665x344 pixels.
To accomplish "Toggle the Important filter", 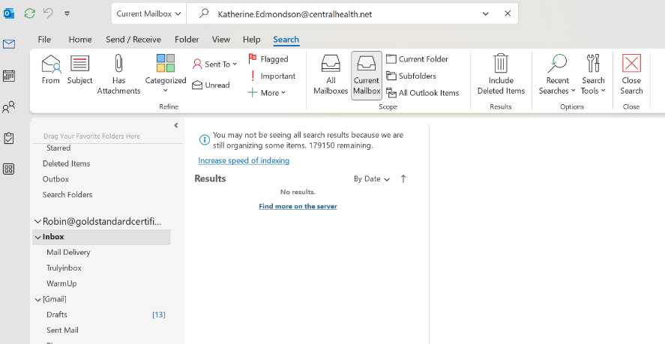I will [272, 76].
